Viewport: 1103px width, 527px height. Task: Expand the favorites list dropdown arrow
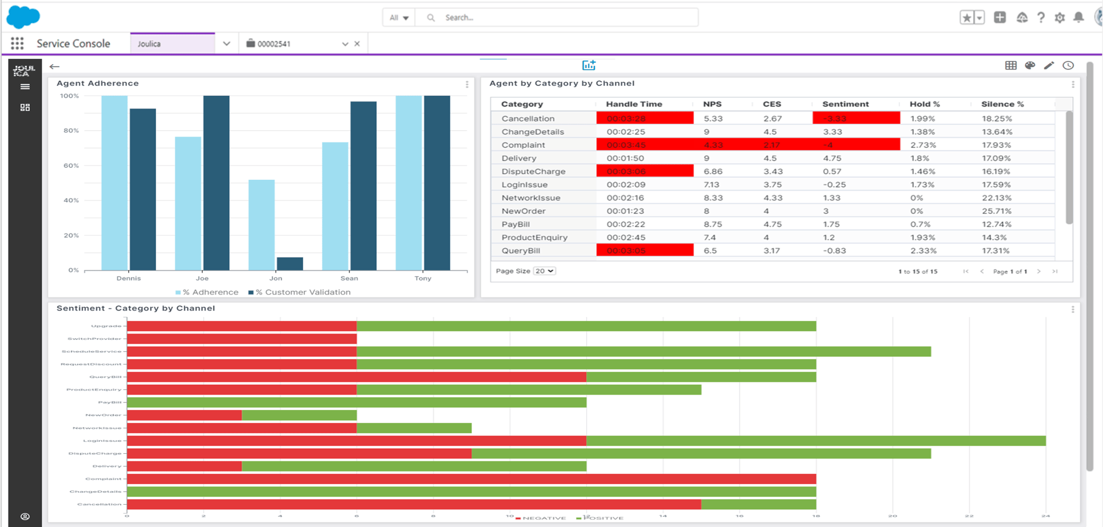(979, 18)
